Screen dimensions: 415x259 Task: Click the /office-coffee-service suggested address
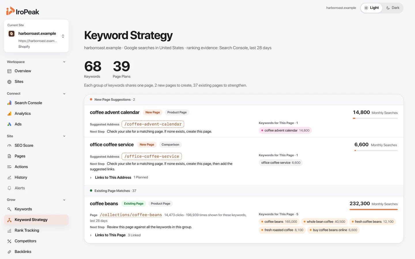[152, 157]
